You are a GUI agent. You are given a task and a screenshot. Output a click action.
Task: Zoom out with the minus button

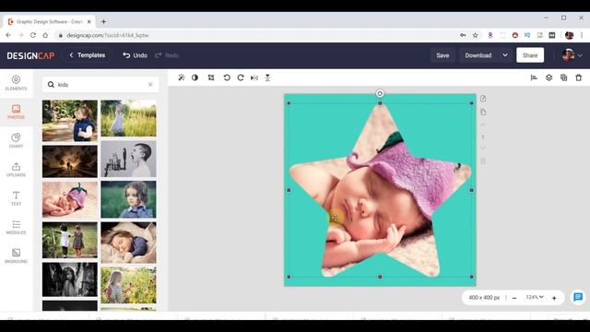[x=514, y=298]
